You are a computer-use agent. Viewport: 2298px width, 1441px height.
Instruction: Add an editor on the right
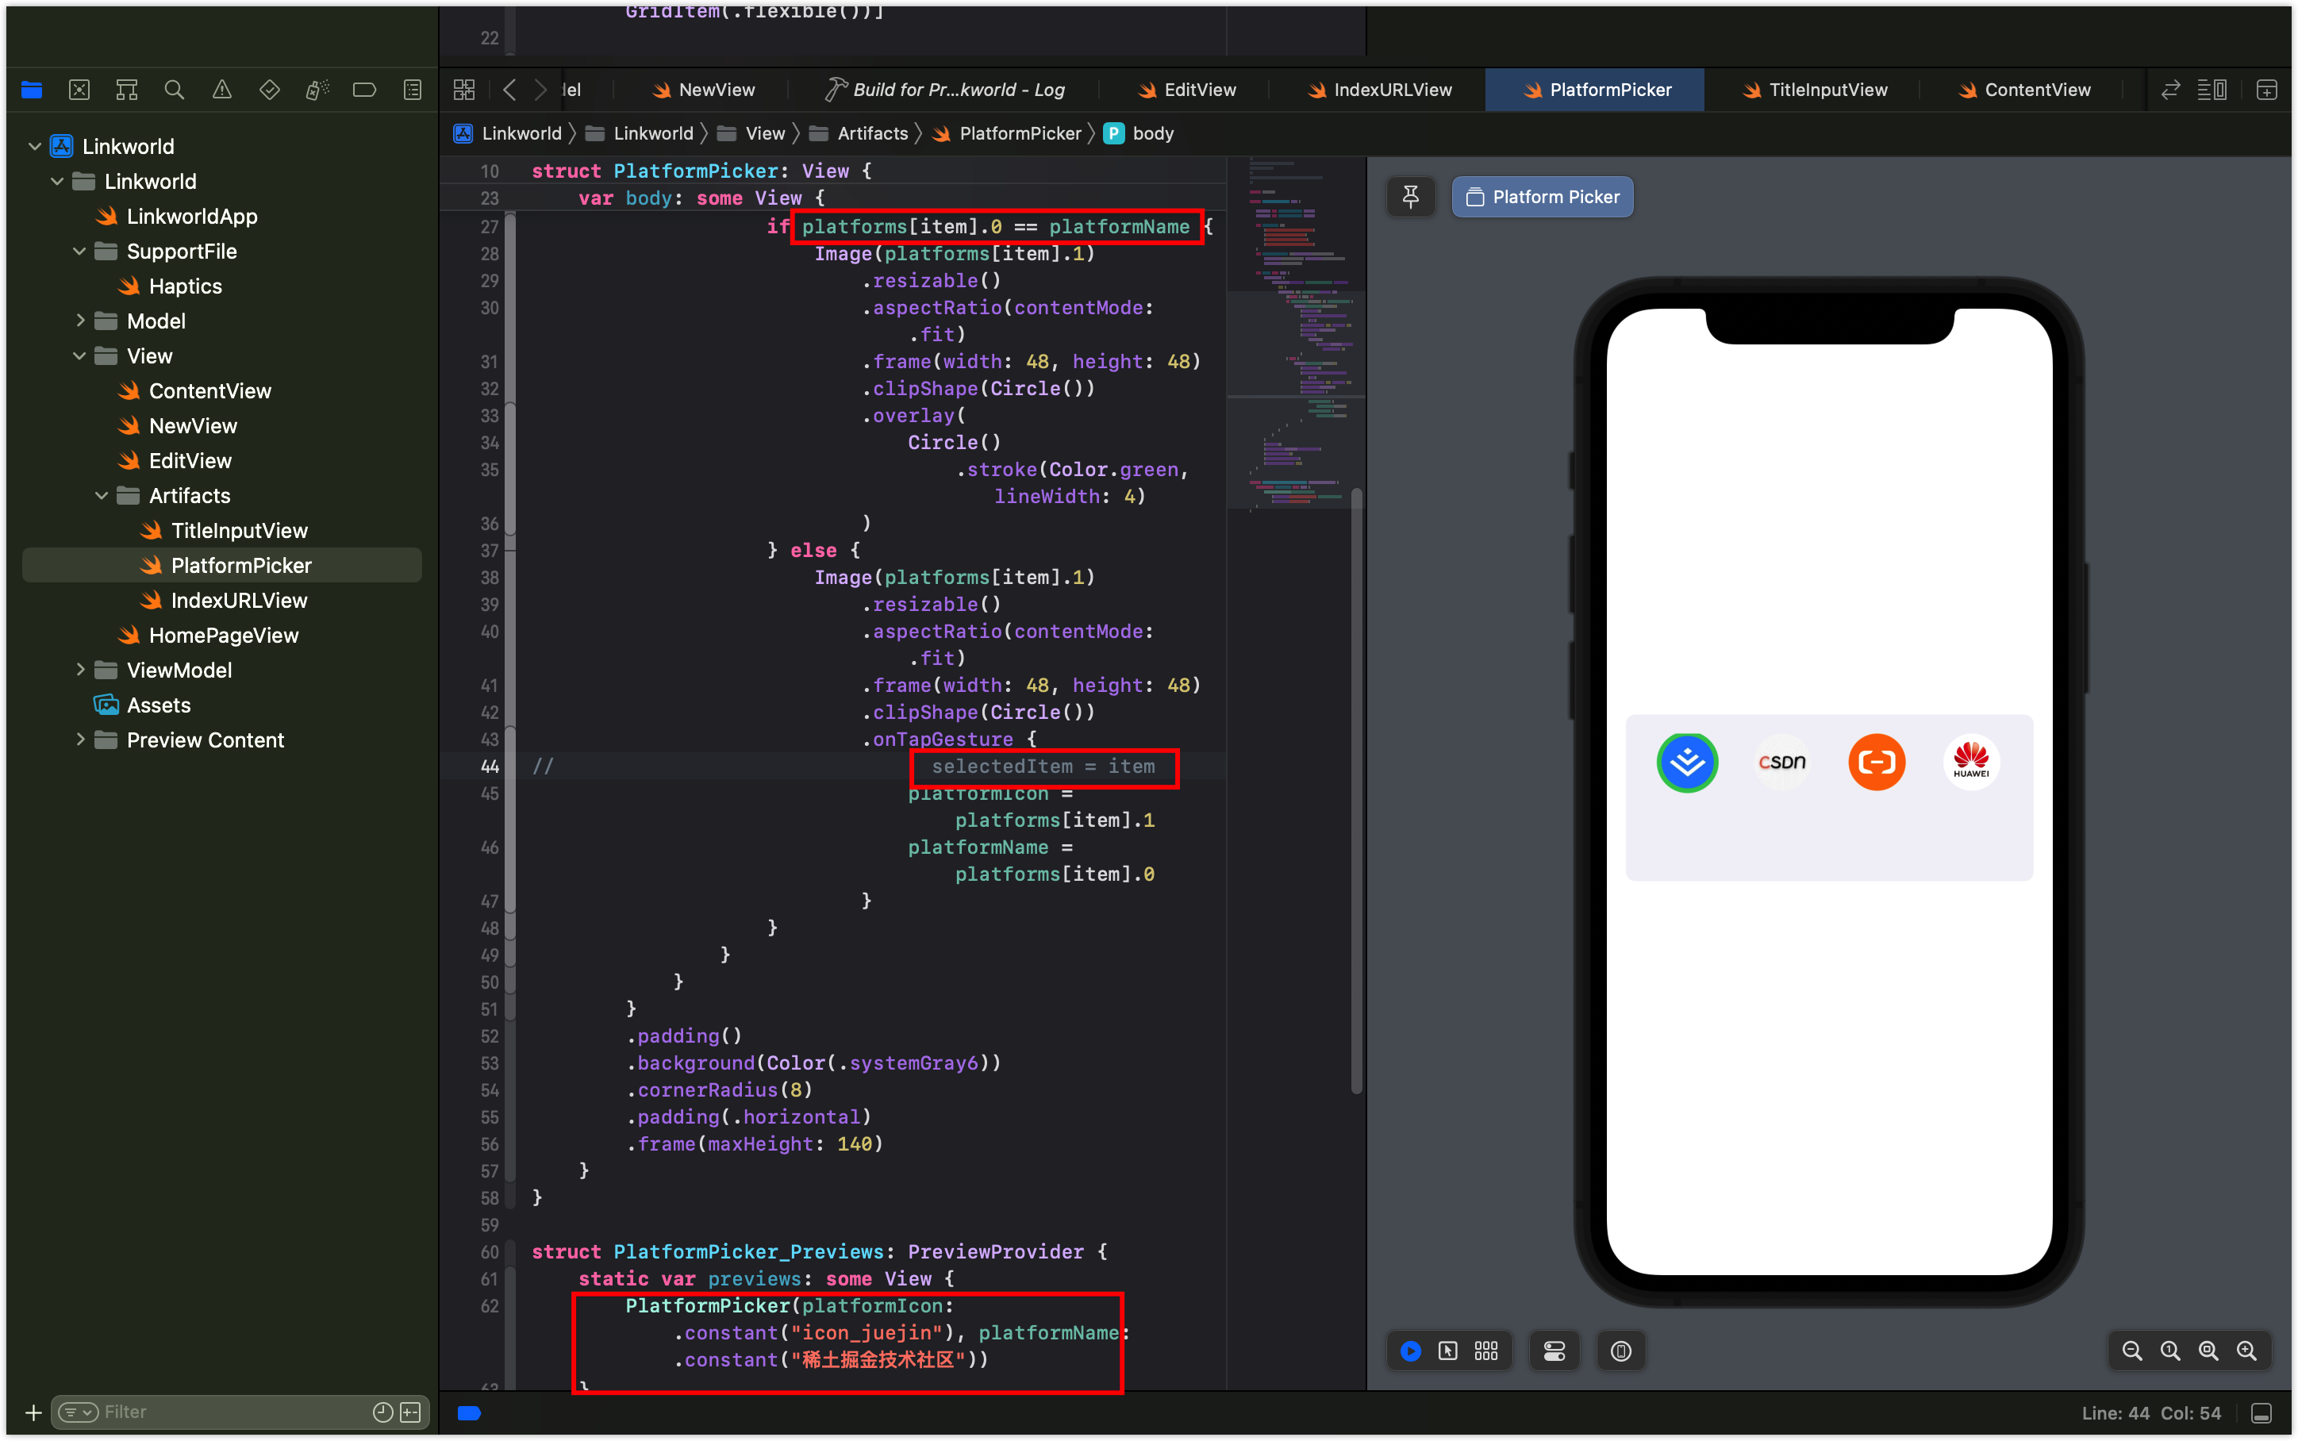click(2268, 90)
